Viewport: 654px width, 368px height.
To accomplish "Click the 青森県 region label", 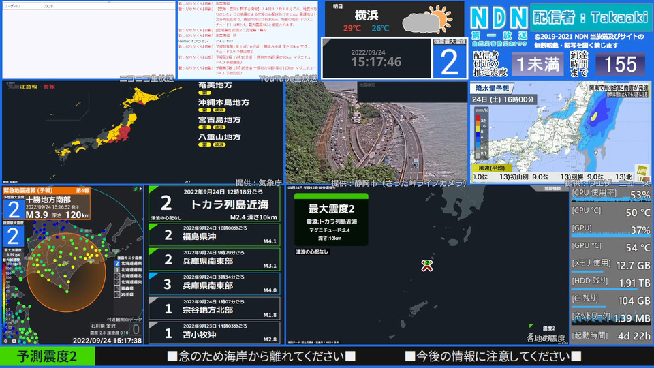I will 127,288.
